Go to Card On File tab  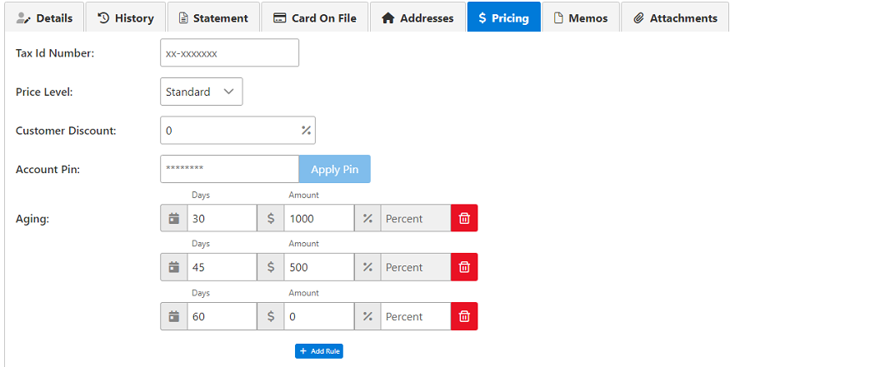click(314, 17)
